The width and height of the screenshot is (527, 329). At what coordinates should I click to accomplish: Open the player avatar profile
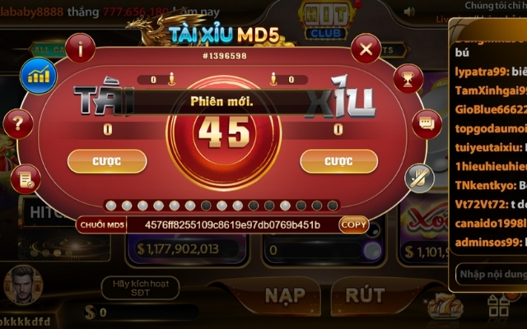(23, 285)
